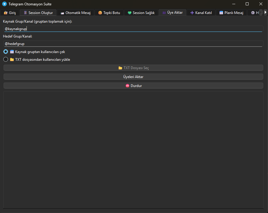This screenshot has height=213, width=268.
Task: Go to the Otomatik Mesaj tab
Action: coord(76,13)
